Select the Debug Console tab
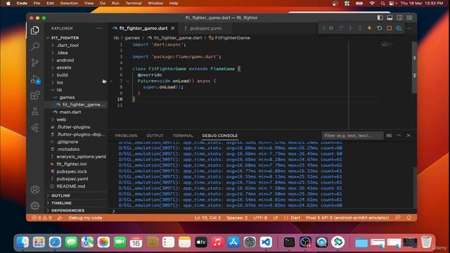 point(220,136)
